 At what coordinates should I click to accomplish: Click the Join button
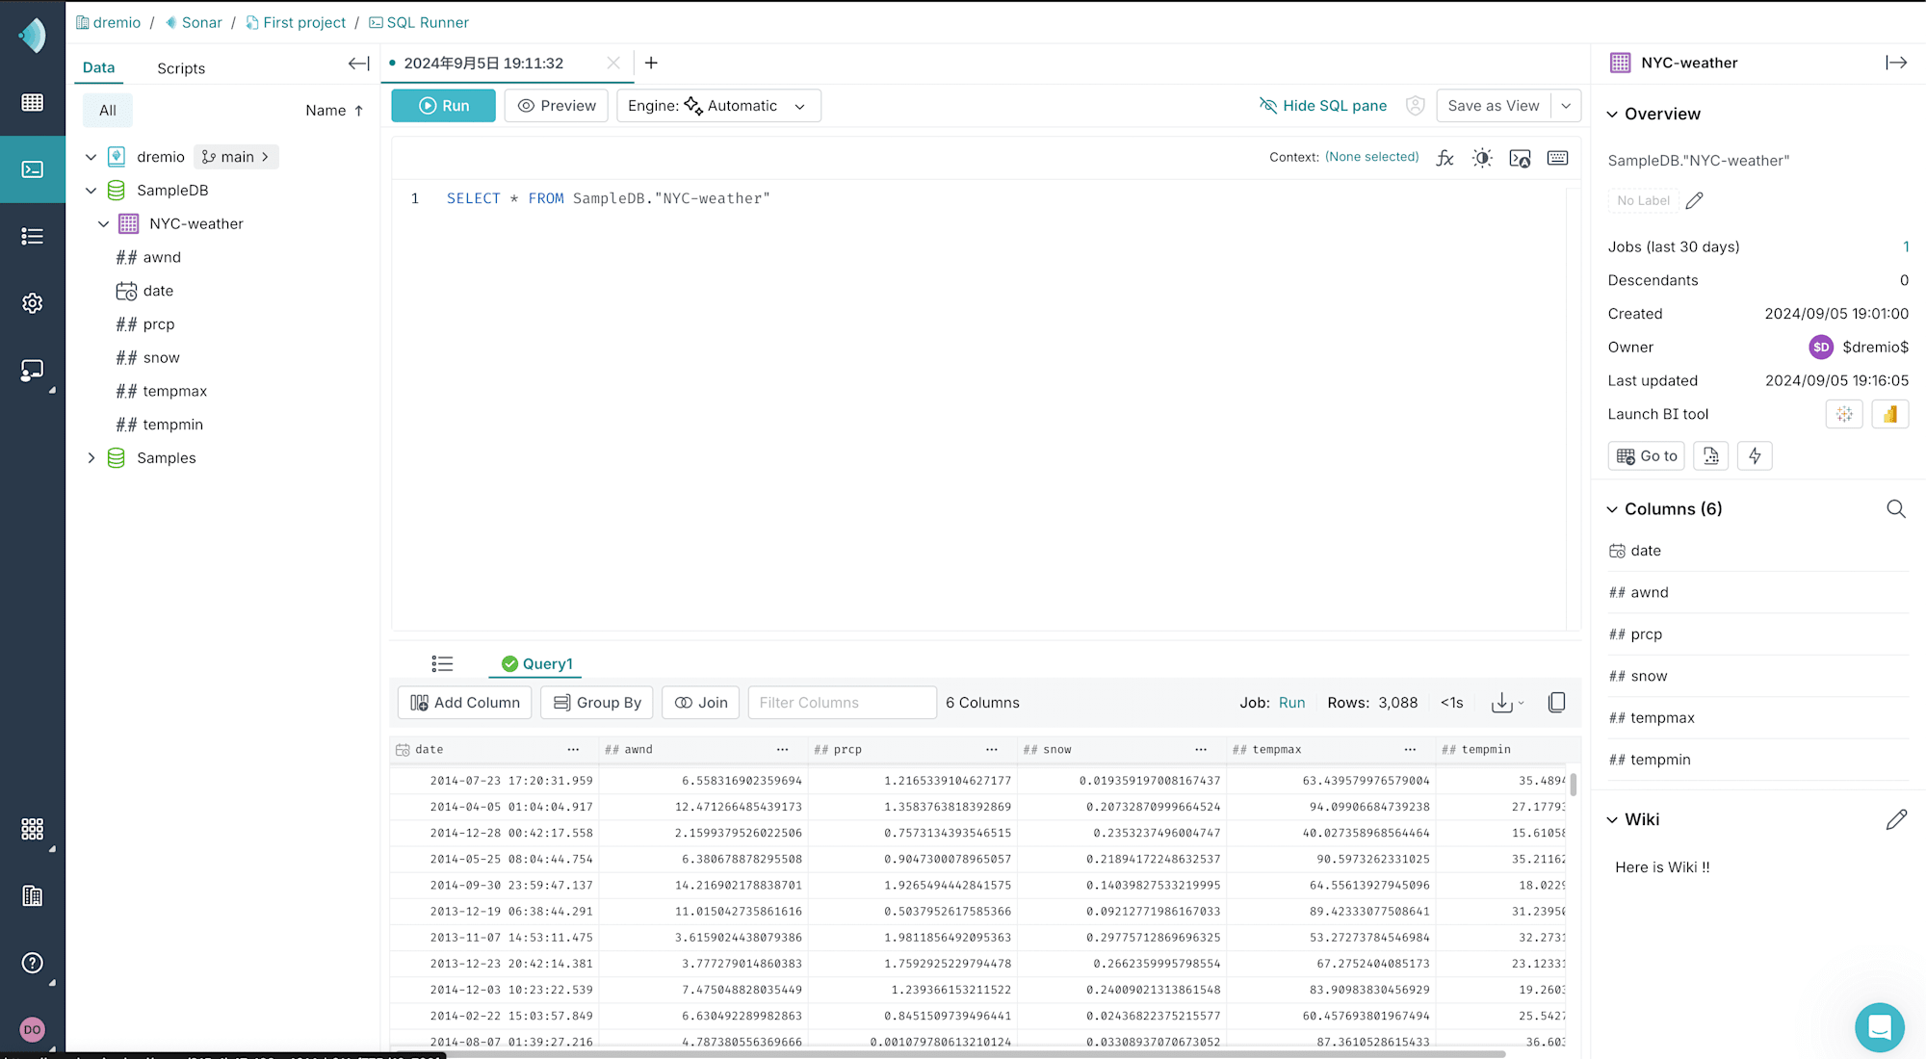[x=701, y=703]
